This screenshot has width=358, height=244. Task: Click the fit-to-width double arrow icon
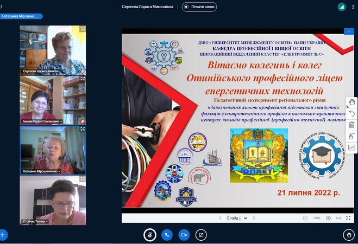339,218
